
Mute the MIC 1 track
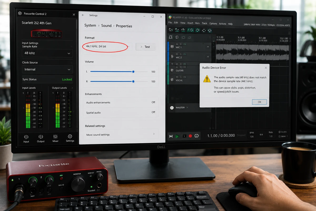click(x=177, y=44)
